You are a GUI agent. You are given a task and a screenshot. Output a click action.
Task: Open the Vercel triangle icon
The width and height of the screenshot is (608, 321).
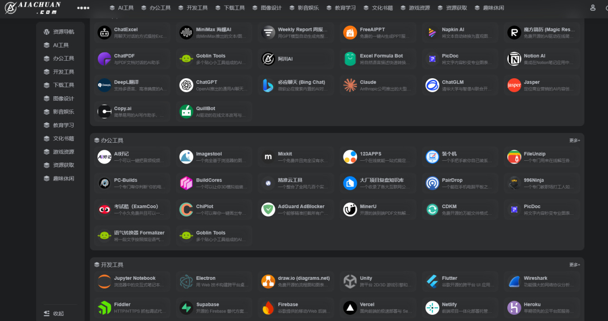(350, 308)
